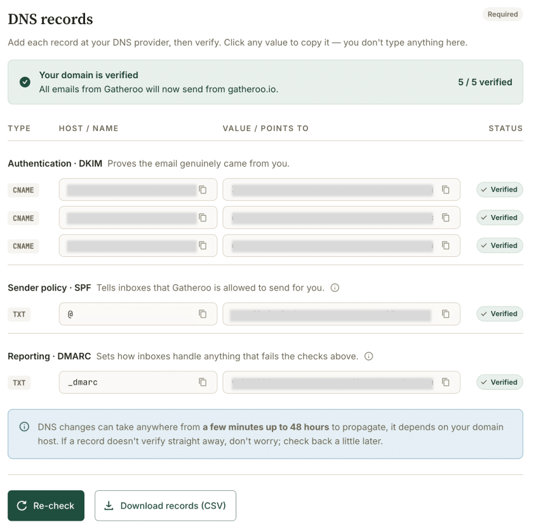Click the third DKIM CNAME host field
Viewport: 536px width, 531px height.
click(138, 245)
